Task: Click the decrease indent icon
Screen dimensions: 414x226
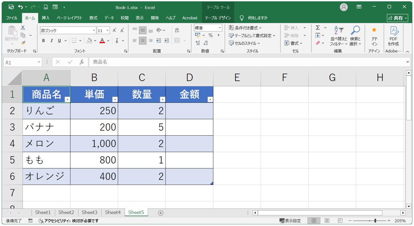Action: pyautogui.click(x=159, y=40)
